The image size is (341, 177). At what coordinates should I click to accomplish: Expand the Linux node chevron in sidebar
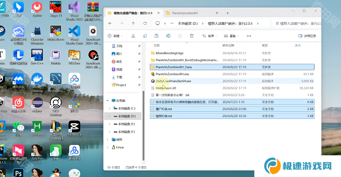tap(107, 147)
